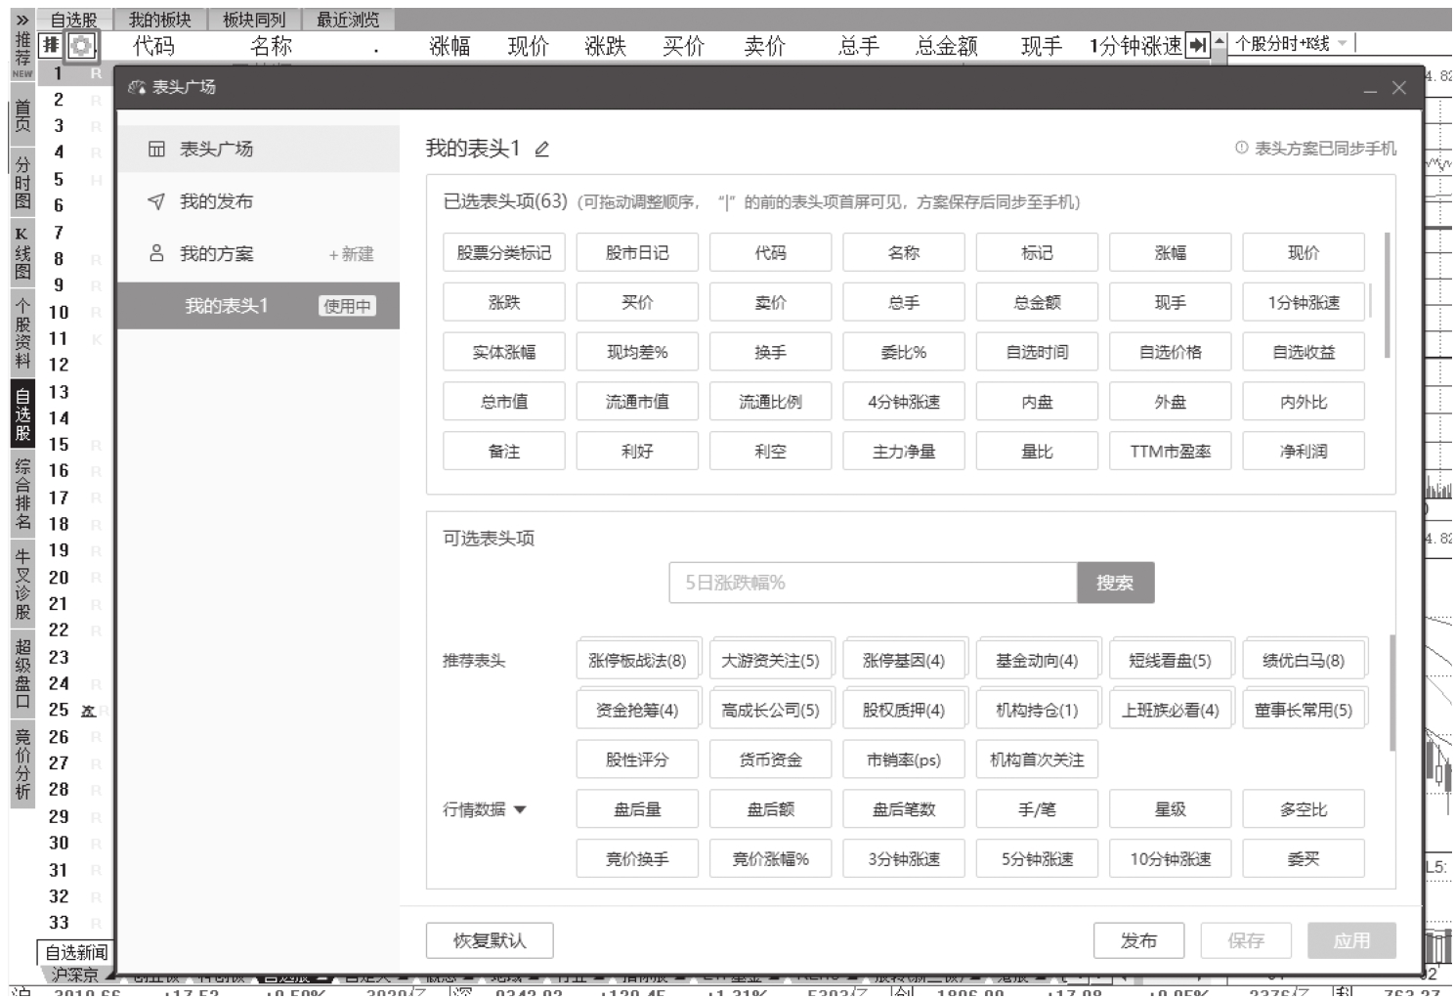
Task: Click the 代码 column header
Action: 153,45
